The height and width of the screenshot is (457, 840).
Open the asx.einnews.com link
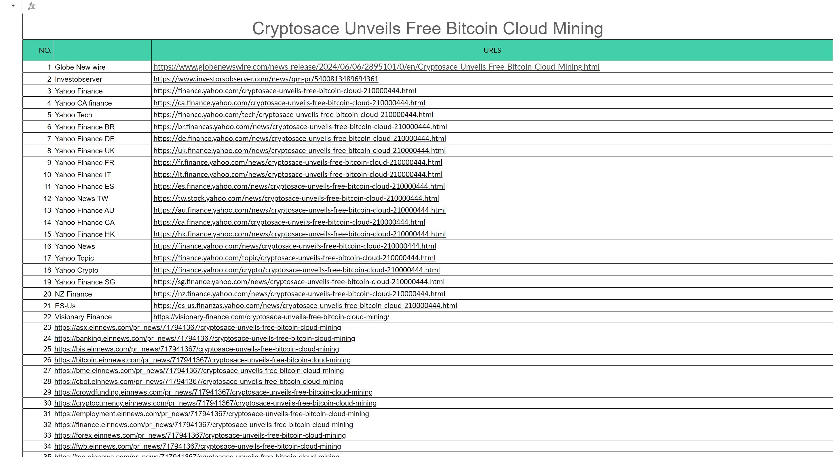click(197, 328)
